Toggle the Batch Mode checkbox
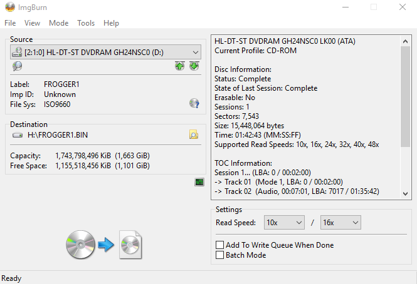The height and width of the screenshot is (284, 417). point(219,255)
